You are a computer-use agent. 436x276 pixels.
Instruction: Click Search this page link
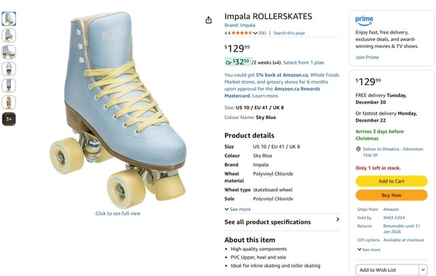coord(289,33)
